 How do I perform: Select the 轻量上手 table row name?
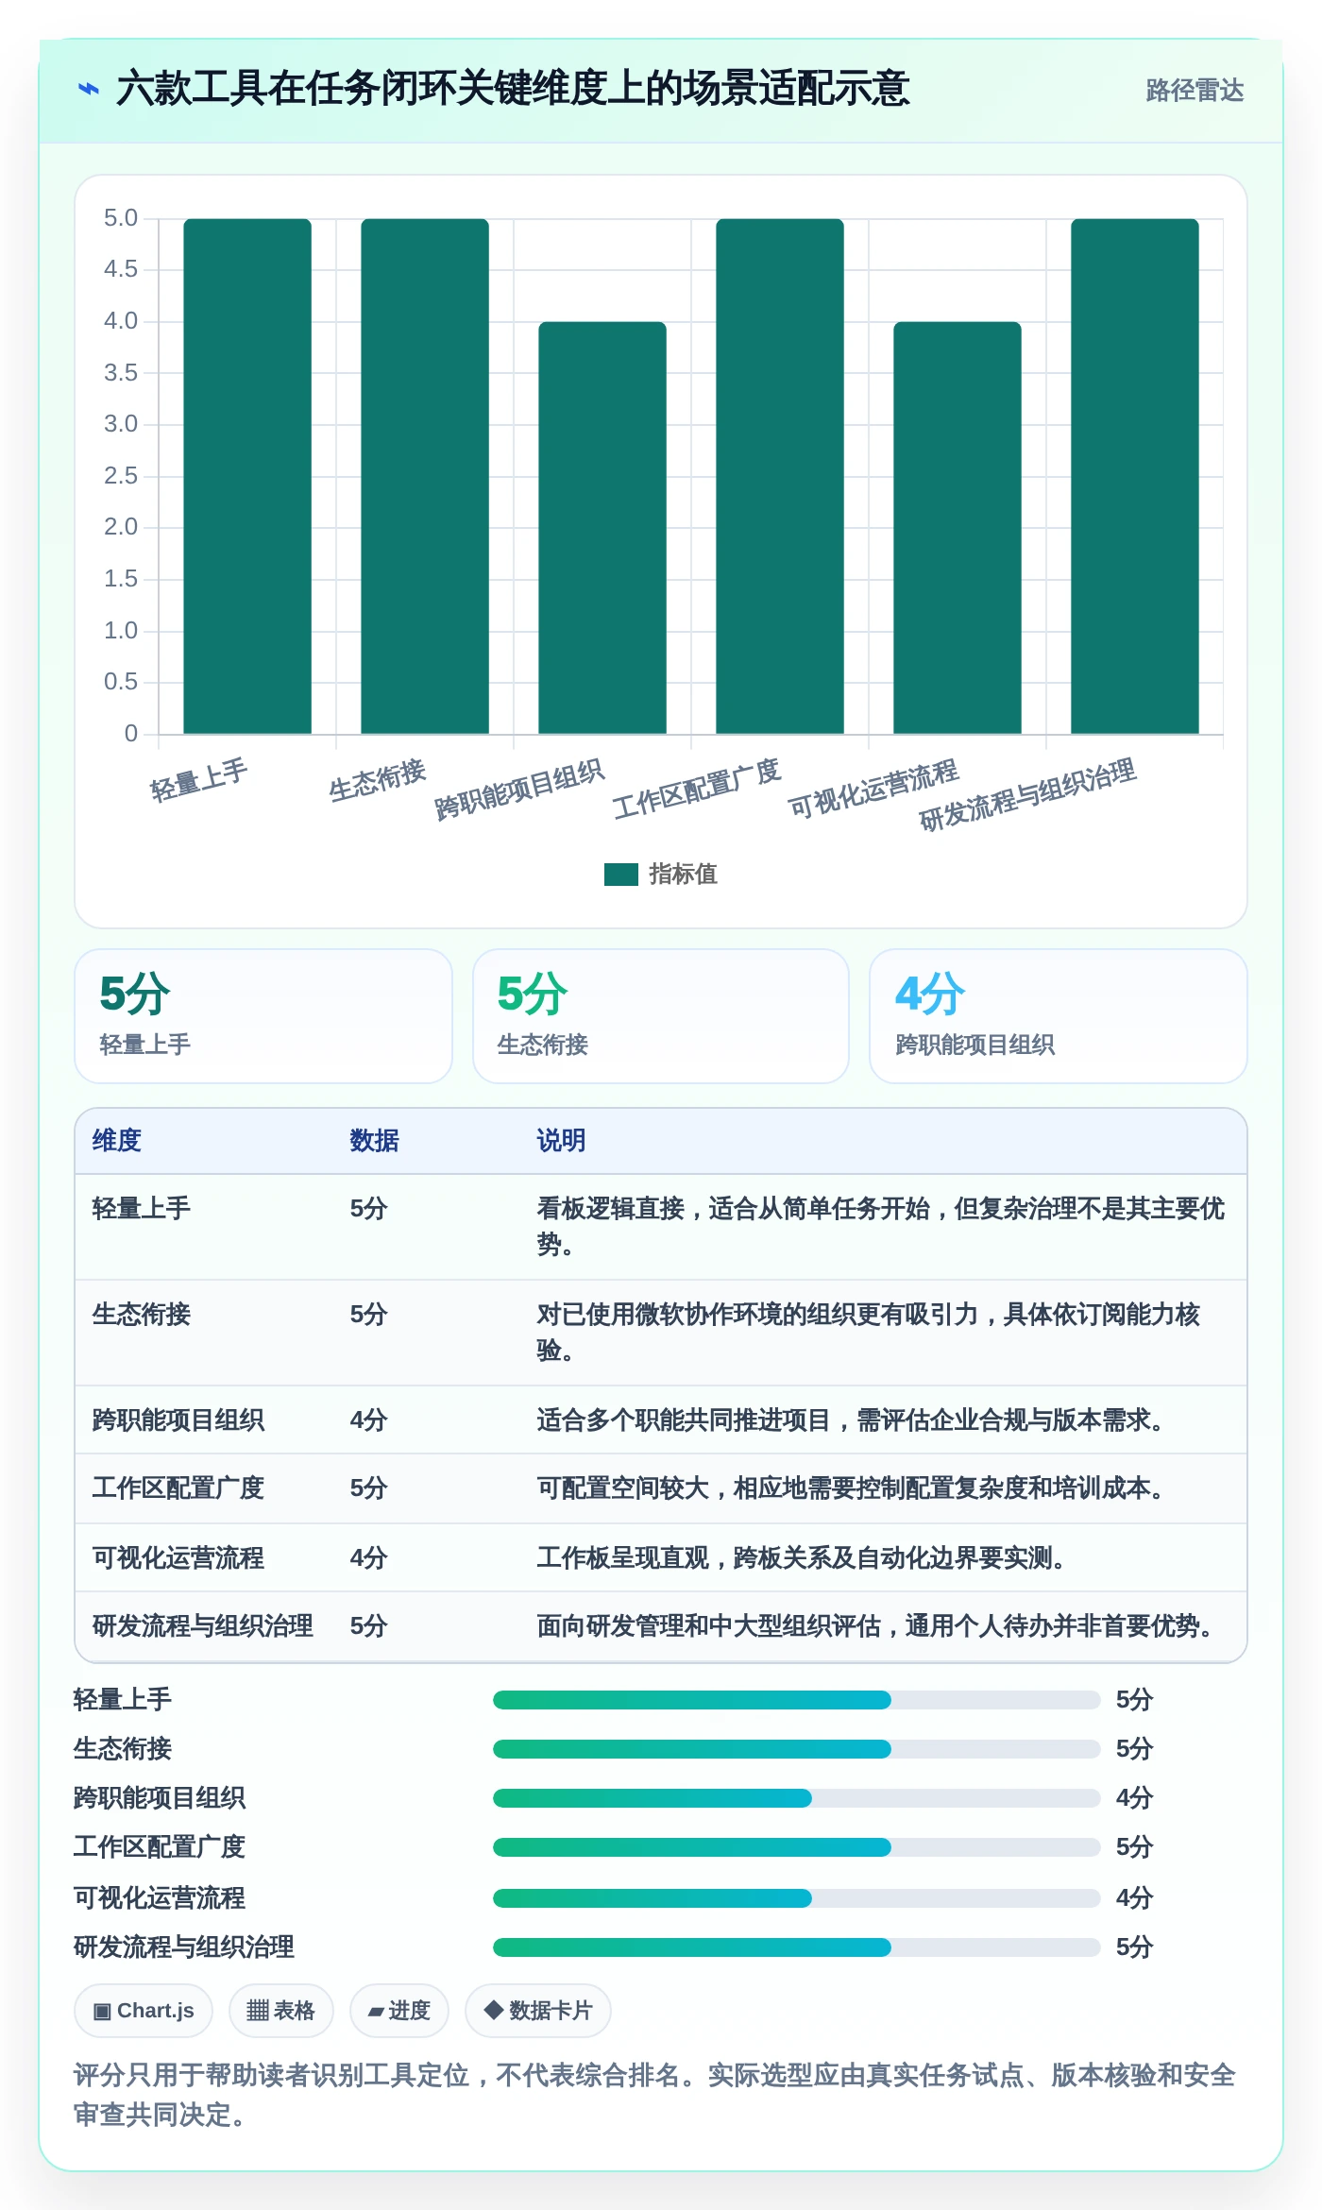(x=142, y=1209)
